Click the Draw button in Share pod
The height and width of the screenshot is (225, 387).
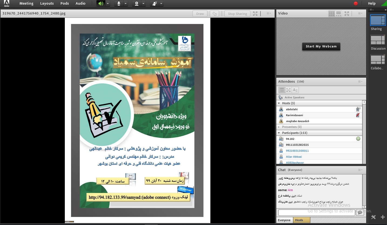[x=200, y=14]
